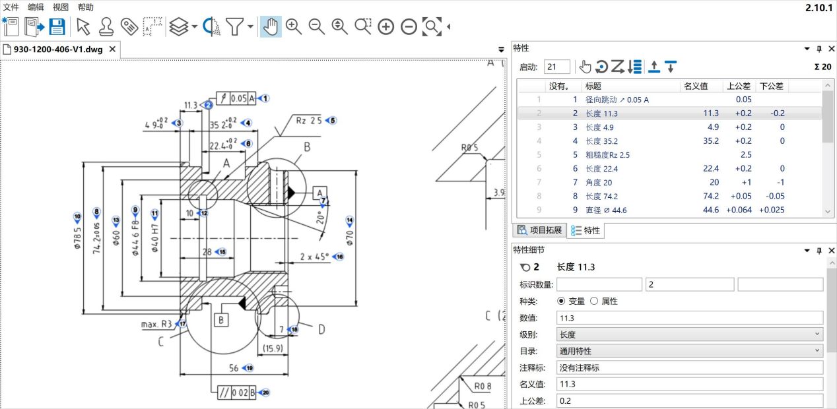
Task: Toggle the pin on the 特性细节 panel
Action: [819, 250]
